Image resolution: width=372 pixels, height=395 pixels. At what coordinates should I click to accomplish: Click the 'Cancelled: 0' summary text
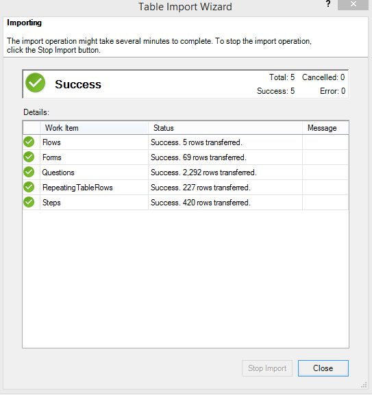coord(323,77)
